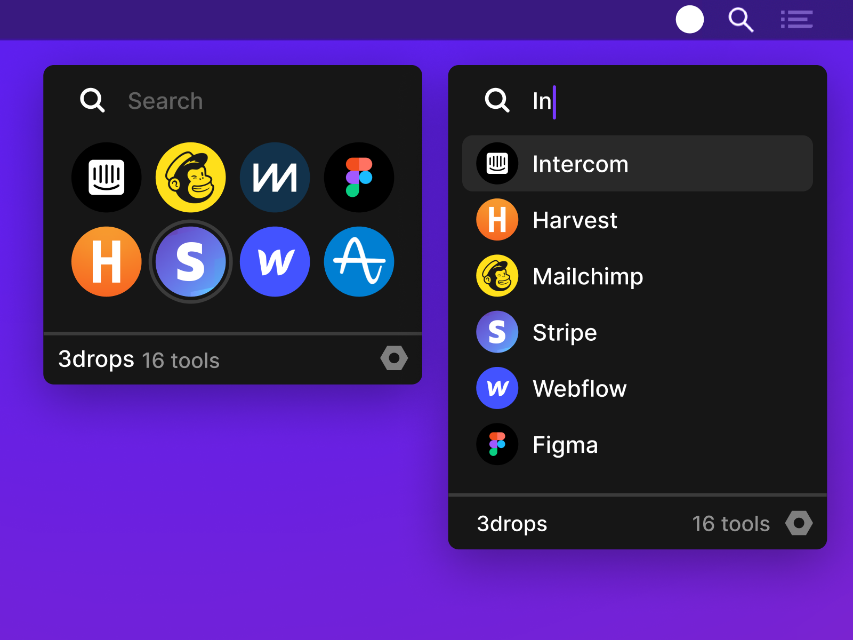The height and width of the screenshot is (640, 853).
Task: Open Intercom icon in the grid panel
Action: coord(107,178)
